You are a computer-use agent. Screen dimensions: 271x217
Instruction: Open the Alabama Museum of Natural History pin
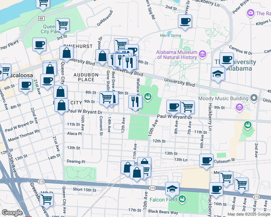pyautogui.click(x=203, y=54)
